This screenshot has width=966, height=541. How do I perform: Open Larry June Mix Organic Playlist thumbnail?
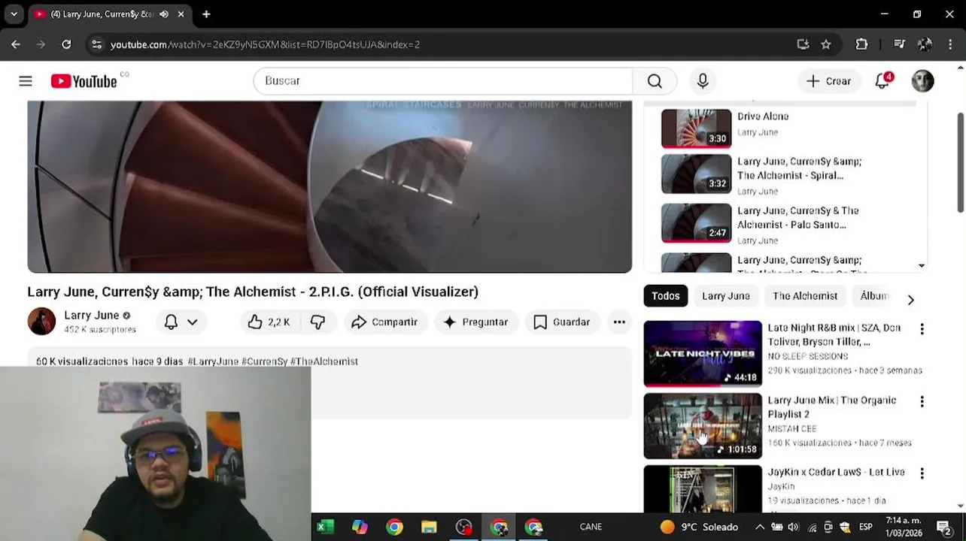coord(703,426)
